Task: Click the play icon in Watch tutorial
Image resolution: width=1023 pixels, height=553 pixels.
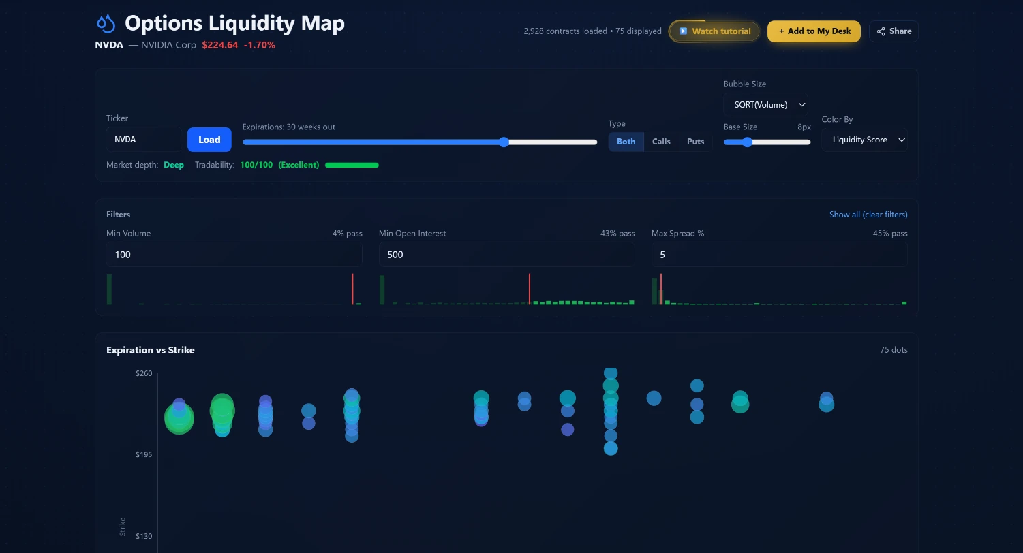Action: point(683,31)
